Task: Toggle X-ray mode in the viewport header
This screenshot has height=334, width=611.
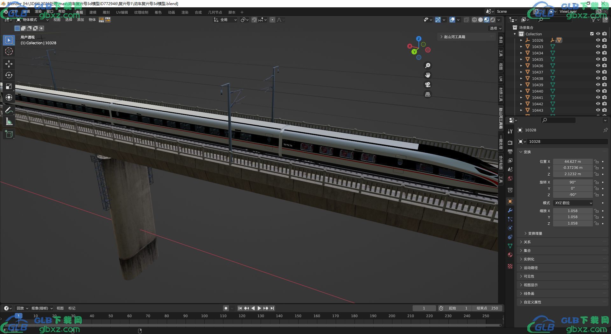Action: click(x=466, y=20)
